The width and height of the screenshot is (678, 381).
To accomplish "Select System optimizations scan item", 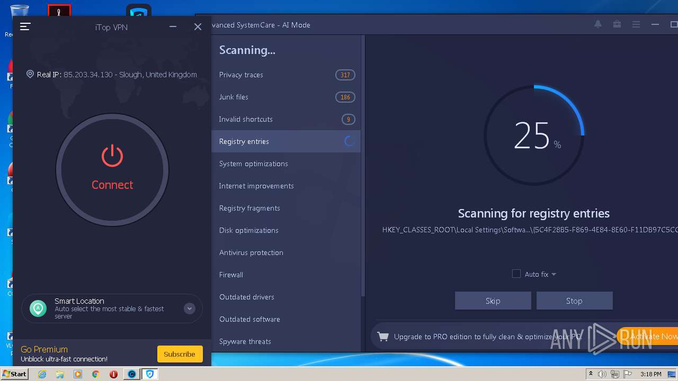I will click(286, 164).
